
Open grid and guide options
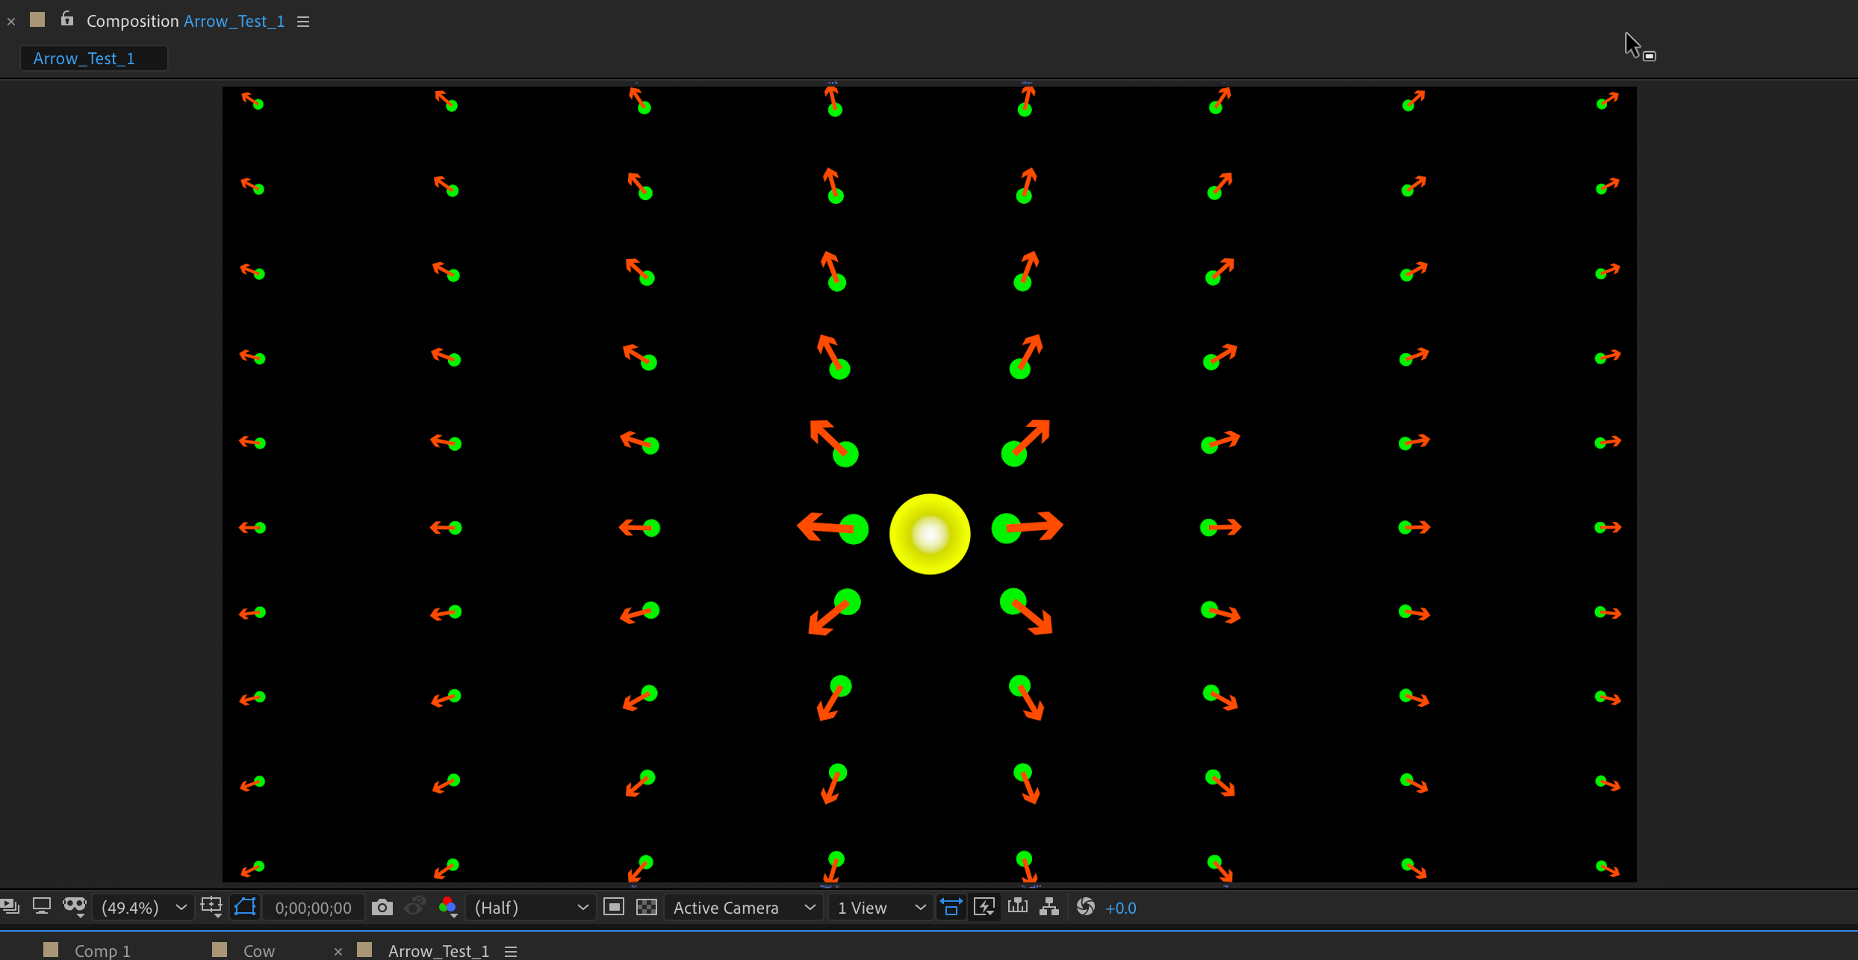(212, 906)
